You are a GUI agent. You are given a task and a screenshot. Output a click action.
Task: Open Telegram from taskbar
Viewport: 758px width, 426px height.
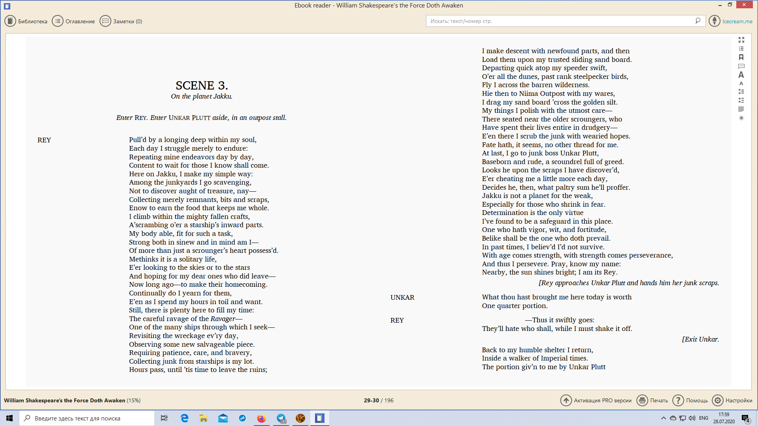(281, 418)
